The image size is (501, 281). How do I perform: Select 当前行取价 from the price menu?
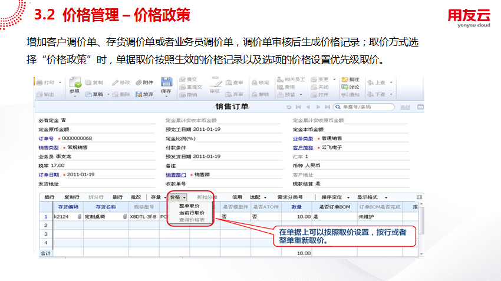pos(192,213)
